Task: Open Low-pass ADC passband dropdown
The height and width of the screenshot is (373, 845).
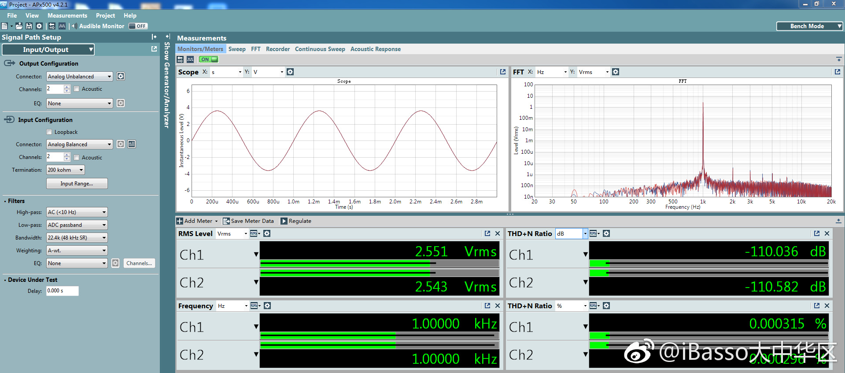Action: pyautogui.click(x=77, y=225)
